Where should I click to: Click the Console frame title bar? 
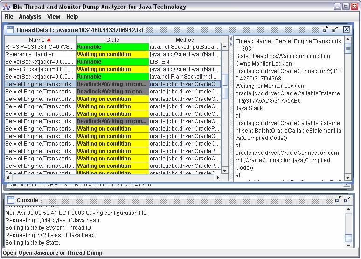point(180,200)
